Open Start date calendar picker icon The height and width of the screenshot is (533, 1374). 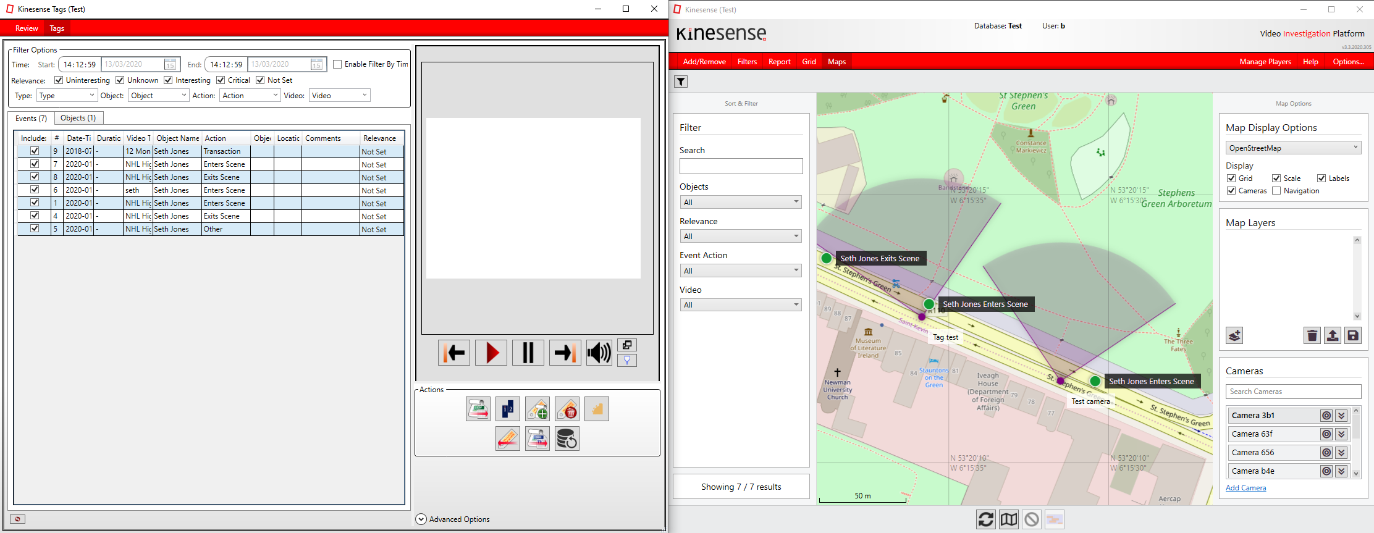point(170,64)
